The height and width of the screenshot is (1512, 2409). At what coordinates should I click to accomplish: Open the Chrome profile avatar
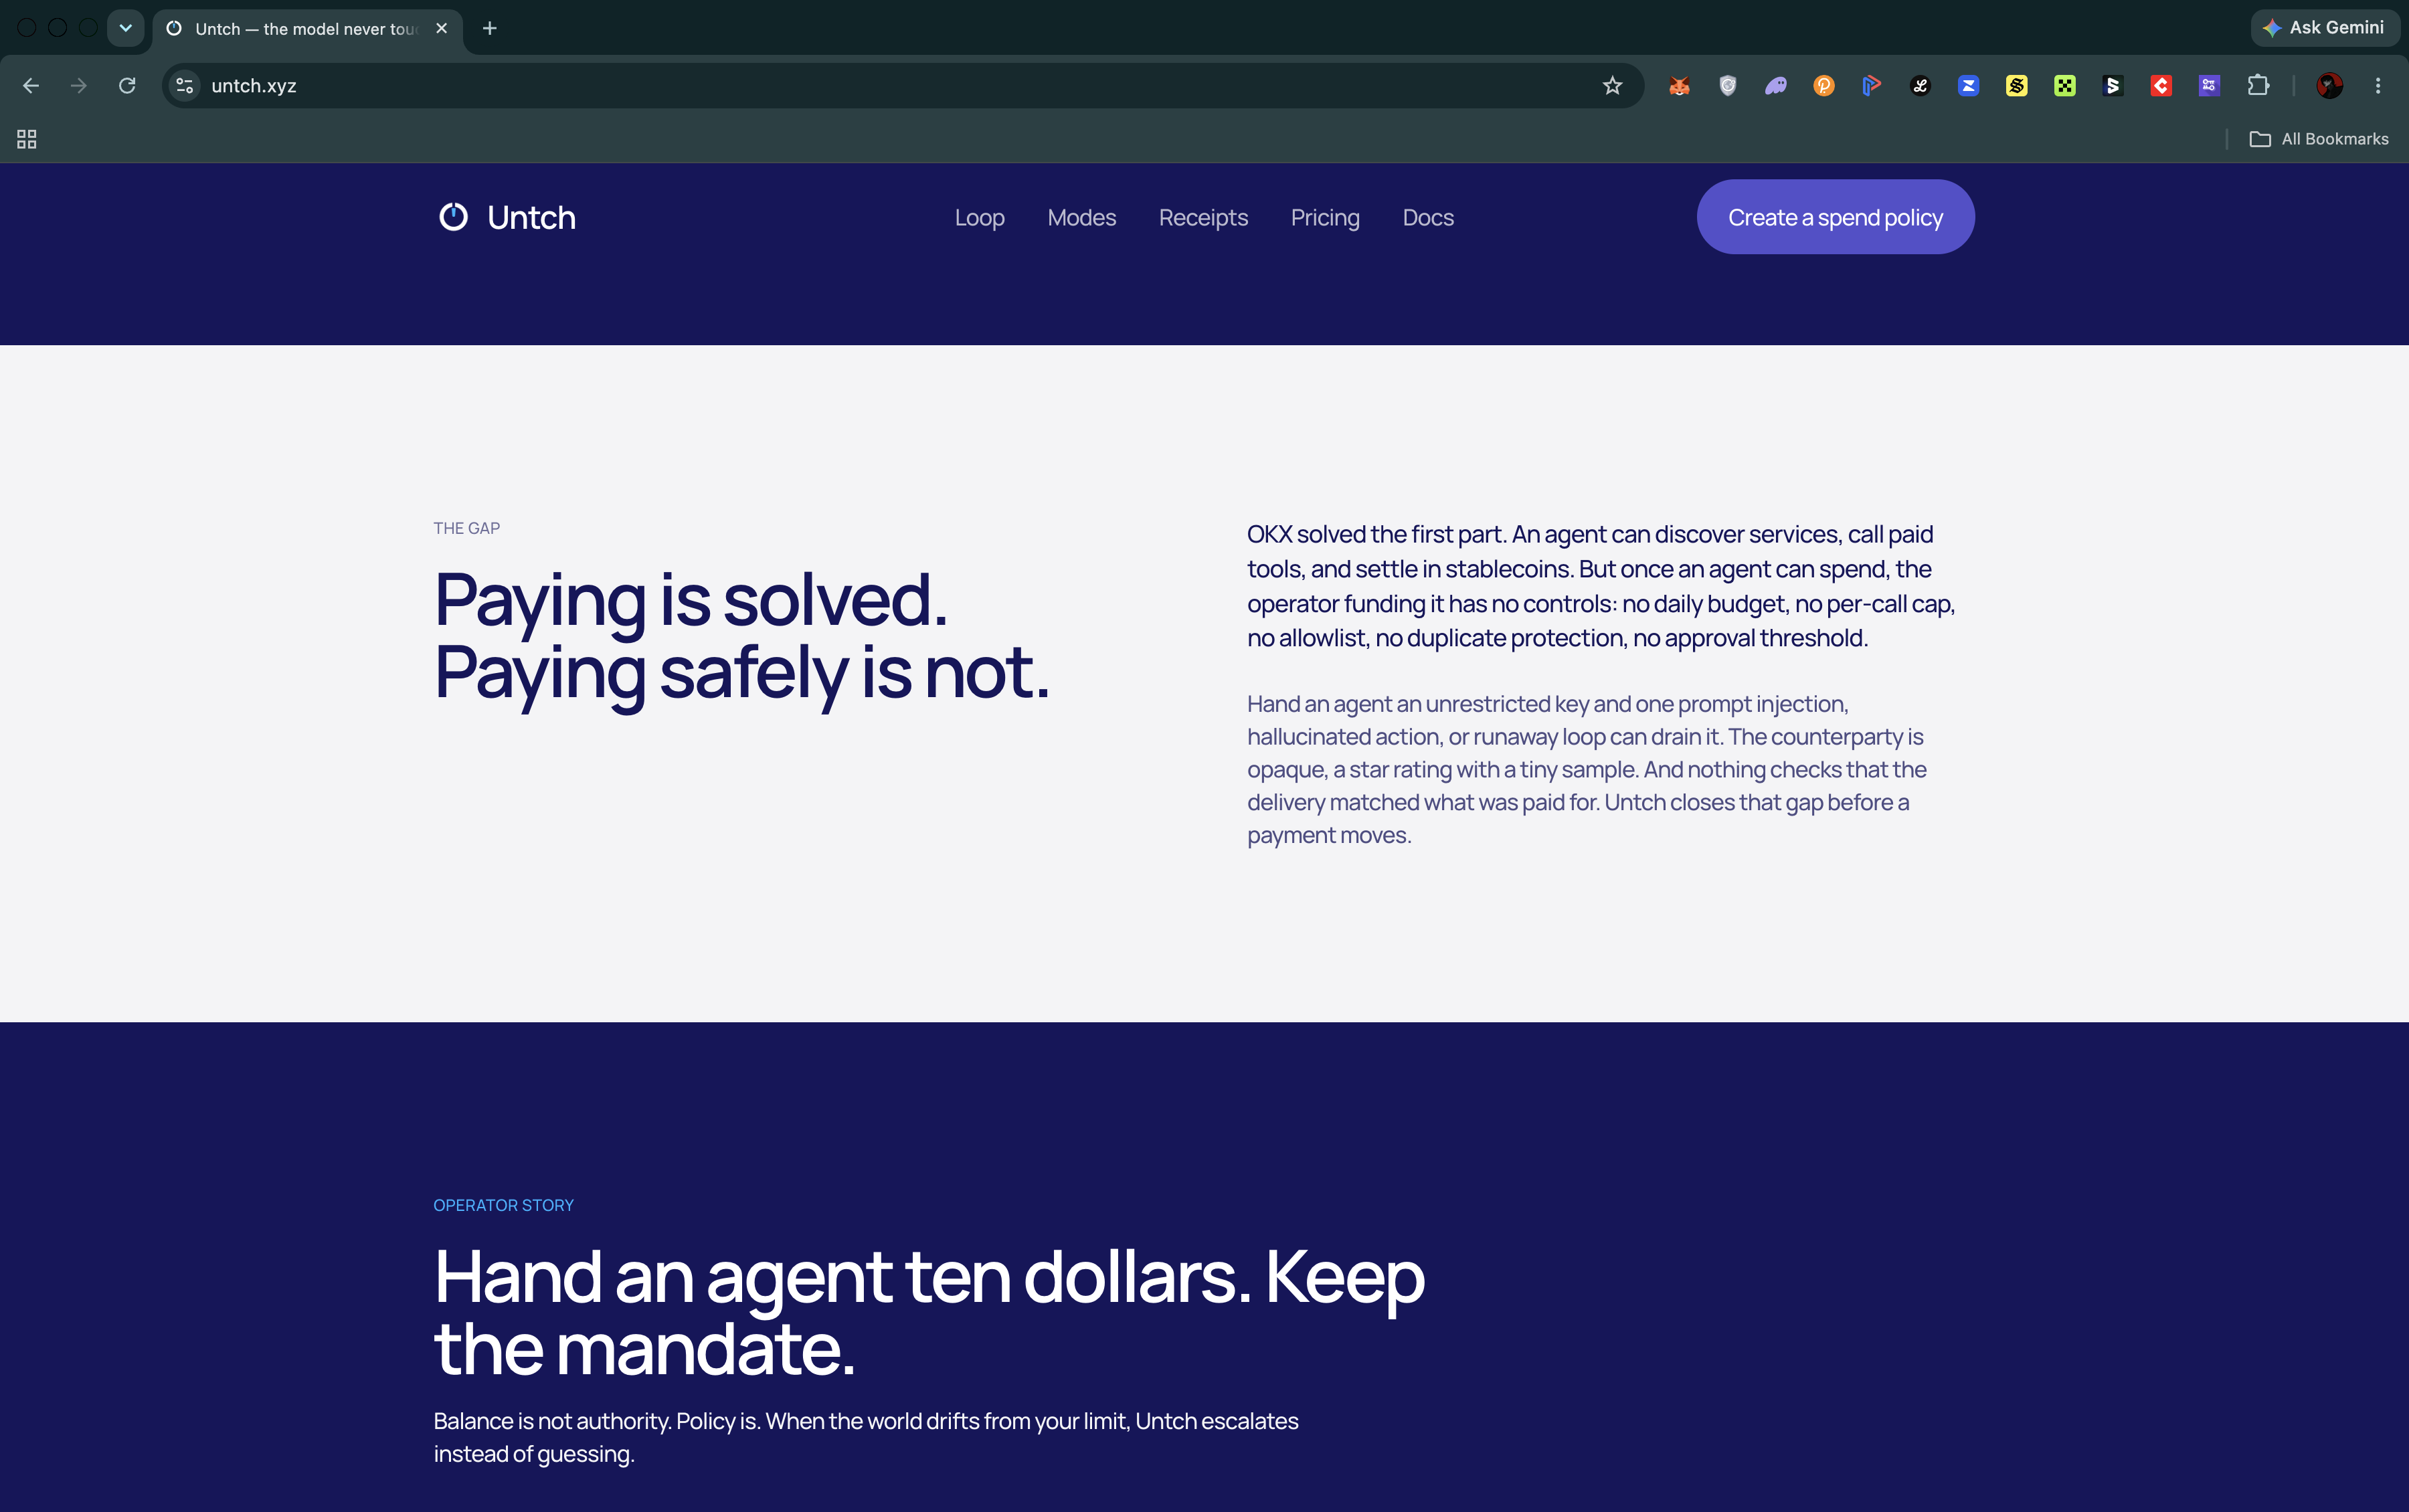[x=2329, y=86]
